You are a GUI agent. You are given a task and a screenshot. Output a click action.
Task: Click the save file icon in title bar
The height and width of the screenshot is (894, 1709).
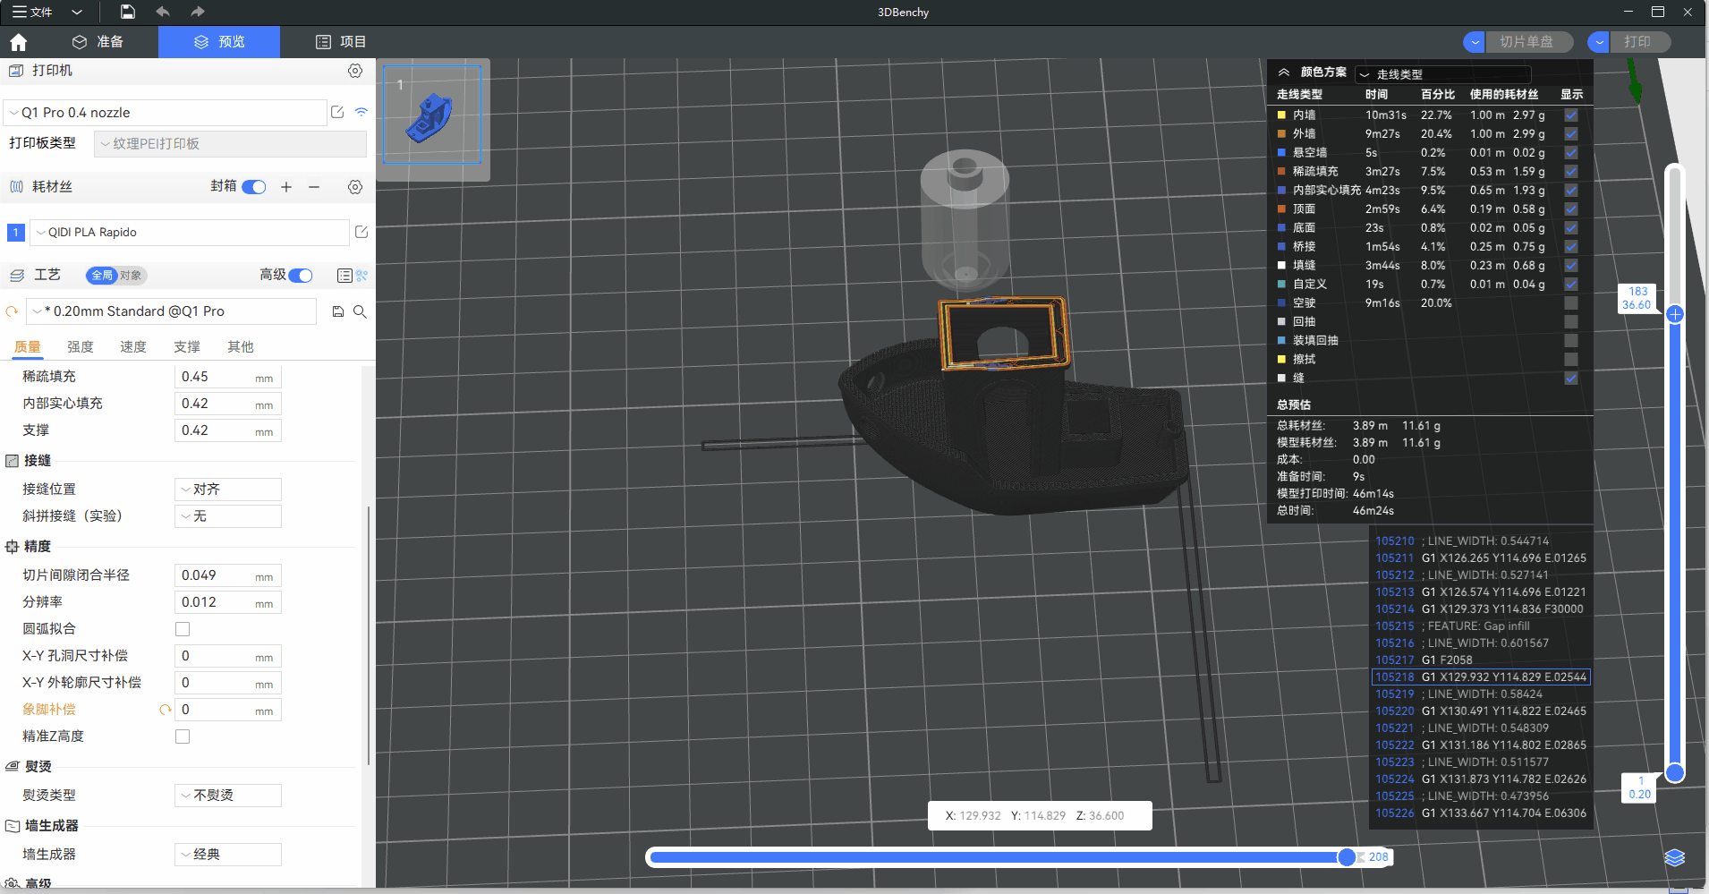coord(128,12)
